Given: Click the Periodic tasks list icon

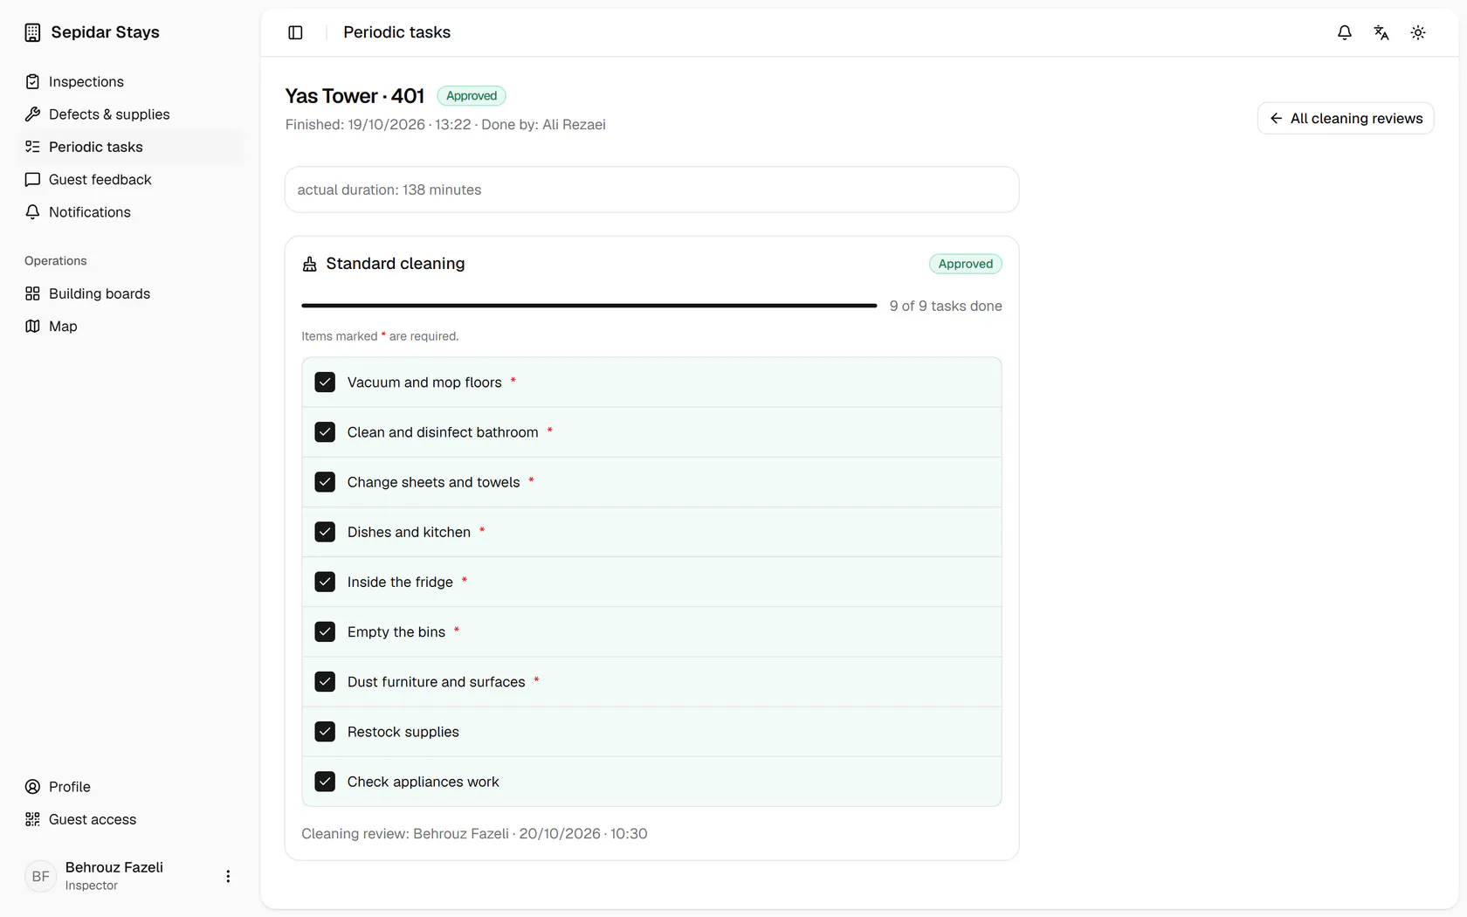Looking at the screenshot, I should tap(32, 147).
